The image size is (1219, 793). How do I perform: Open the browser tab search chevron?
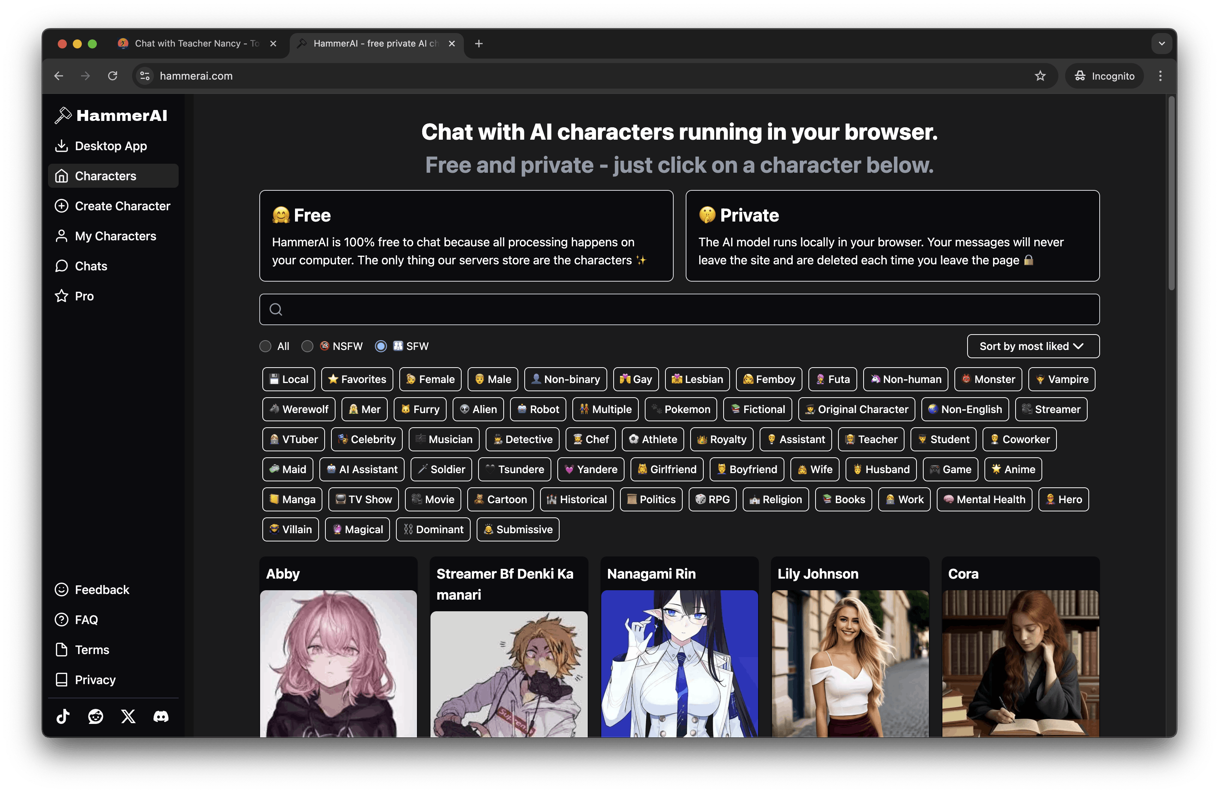(x=1162, y=44)
